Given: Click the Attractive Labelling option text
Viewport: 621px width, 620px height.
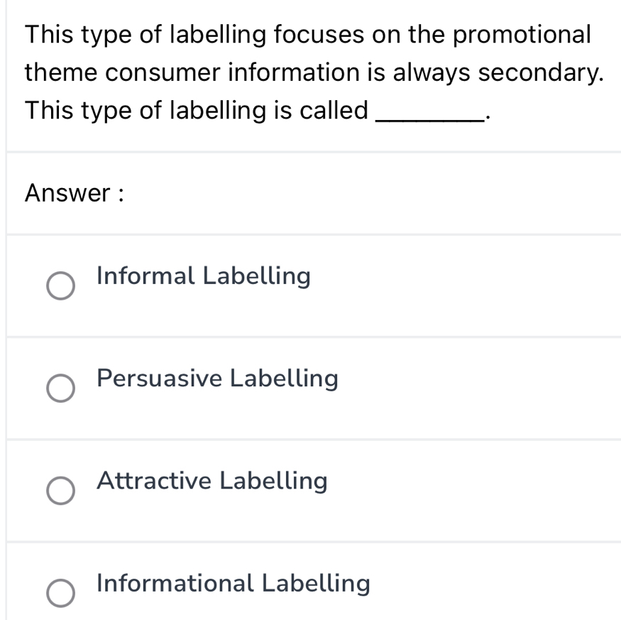Looking at the screenshot, I should [211, 481].
